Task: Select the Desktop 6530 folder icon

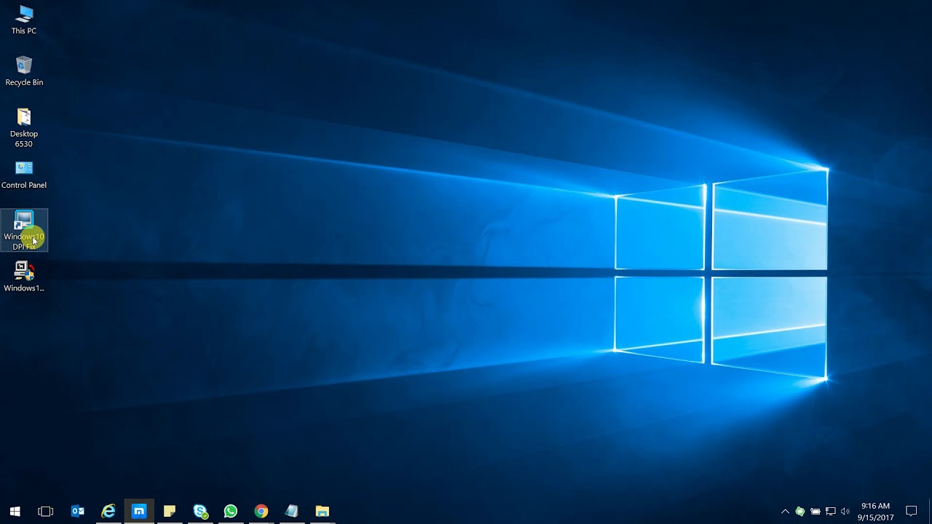Action: (24, 128)
